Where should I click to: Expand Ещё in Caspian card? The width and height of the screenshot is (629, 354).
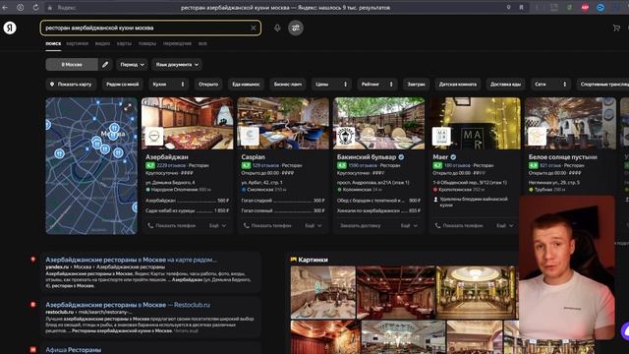click(314, 225)
